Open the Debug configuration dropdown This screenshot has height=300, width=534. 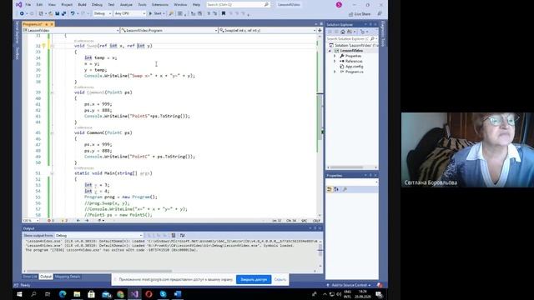(102, 13)
